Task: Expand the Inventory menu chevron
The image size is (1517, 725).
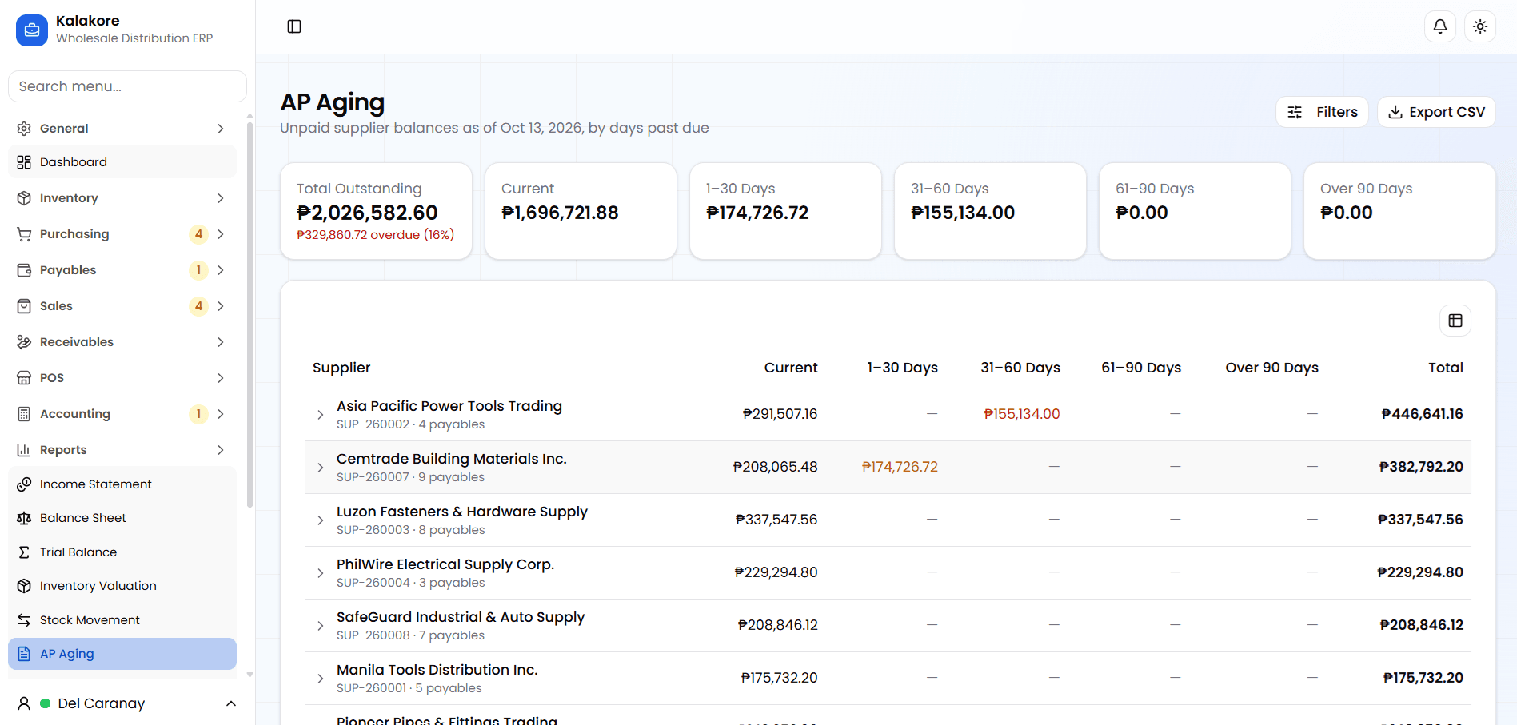Action: coord(221,198)
